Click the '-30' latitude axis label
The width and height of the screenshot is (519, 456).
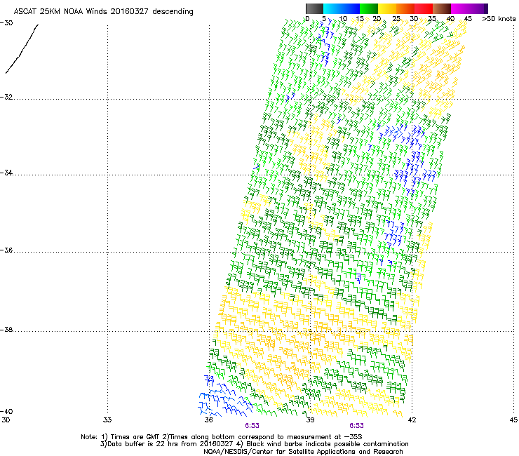click(6, 23)
